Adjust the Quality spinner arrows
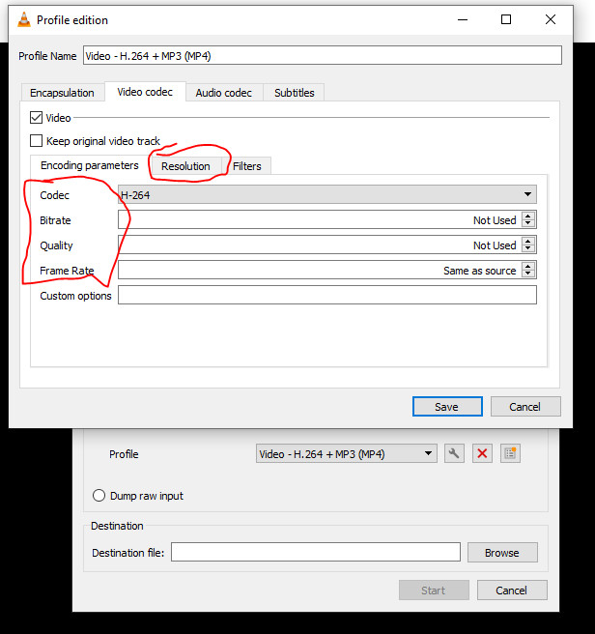Viewport: 595px width, 634px height. click(x=527, y=245)
